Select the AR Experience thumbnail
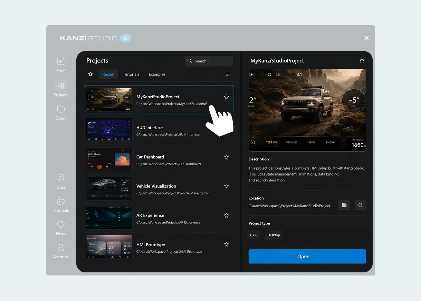This screenshot has width=421, height=301. point(109,218)
